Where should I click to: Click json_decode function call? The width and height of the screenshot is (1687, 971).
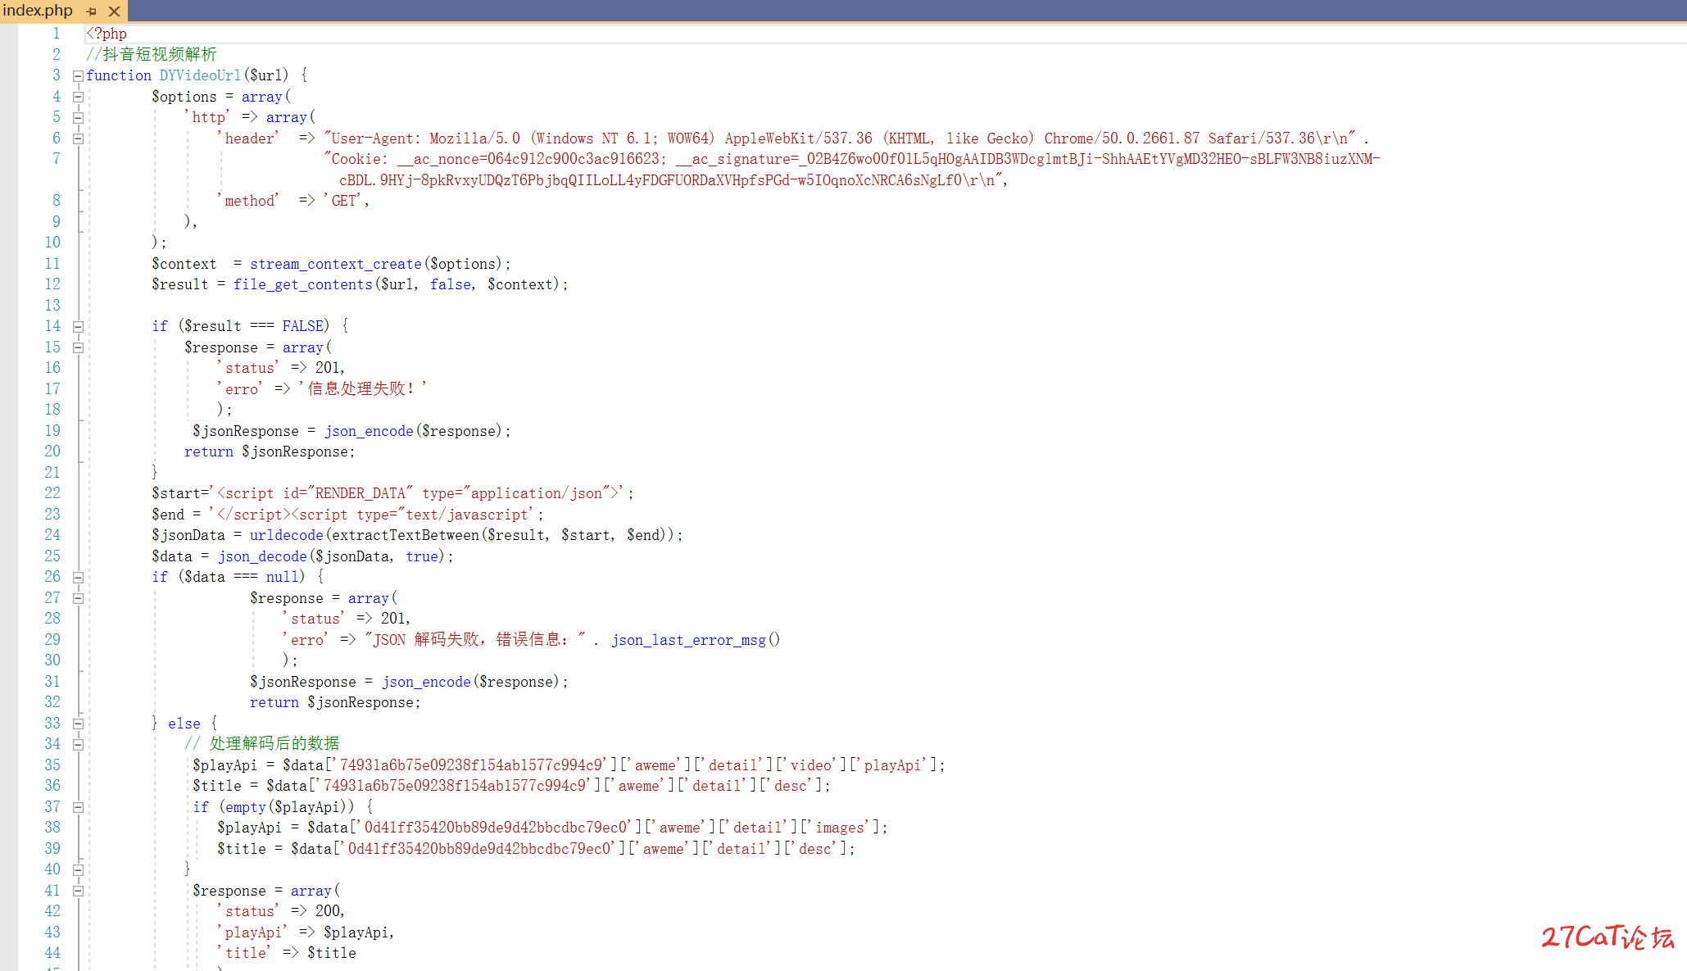(x=262, y=556)
